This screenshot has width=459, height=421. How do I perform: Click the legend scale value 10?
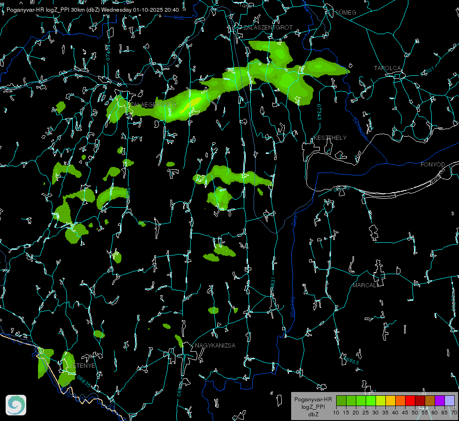(336, 413)
